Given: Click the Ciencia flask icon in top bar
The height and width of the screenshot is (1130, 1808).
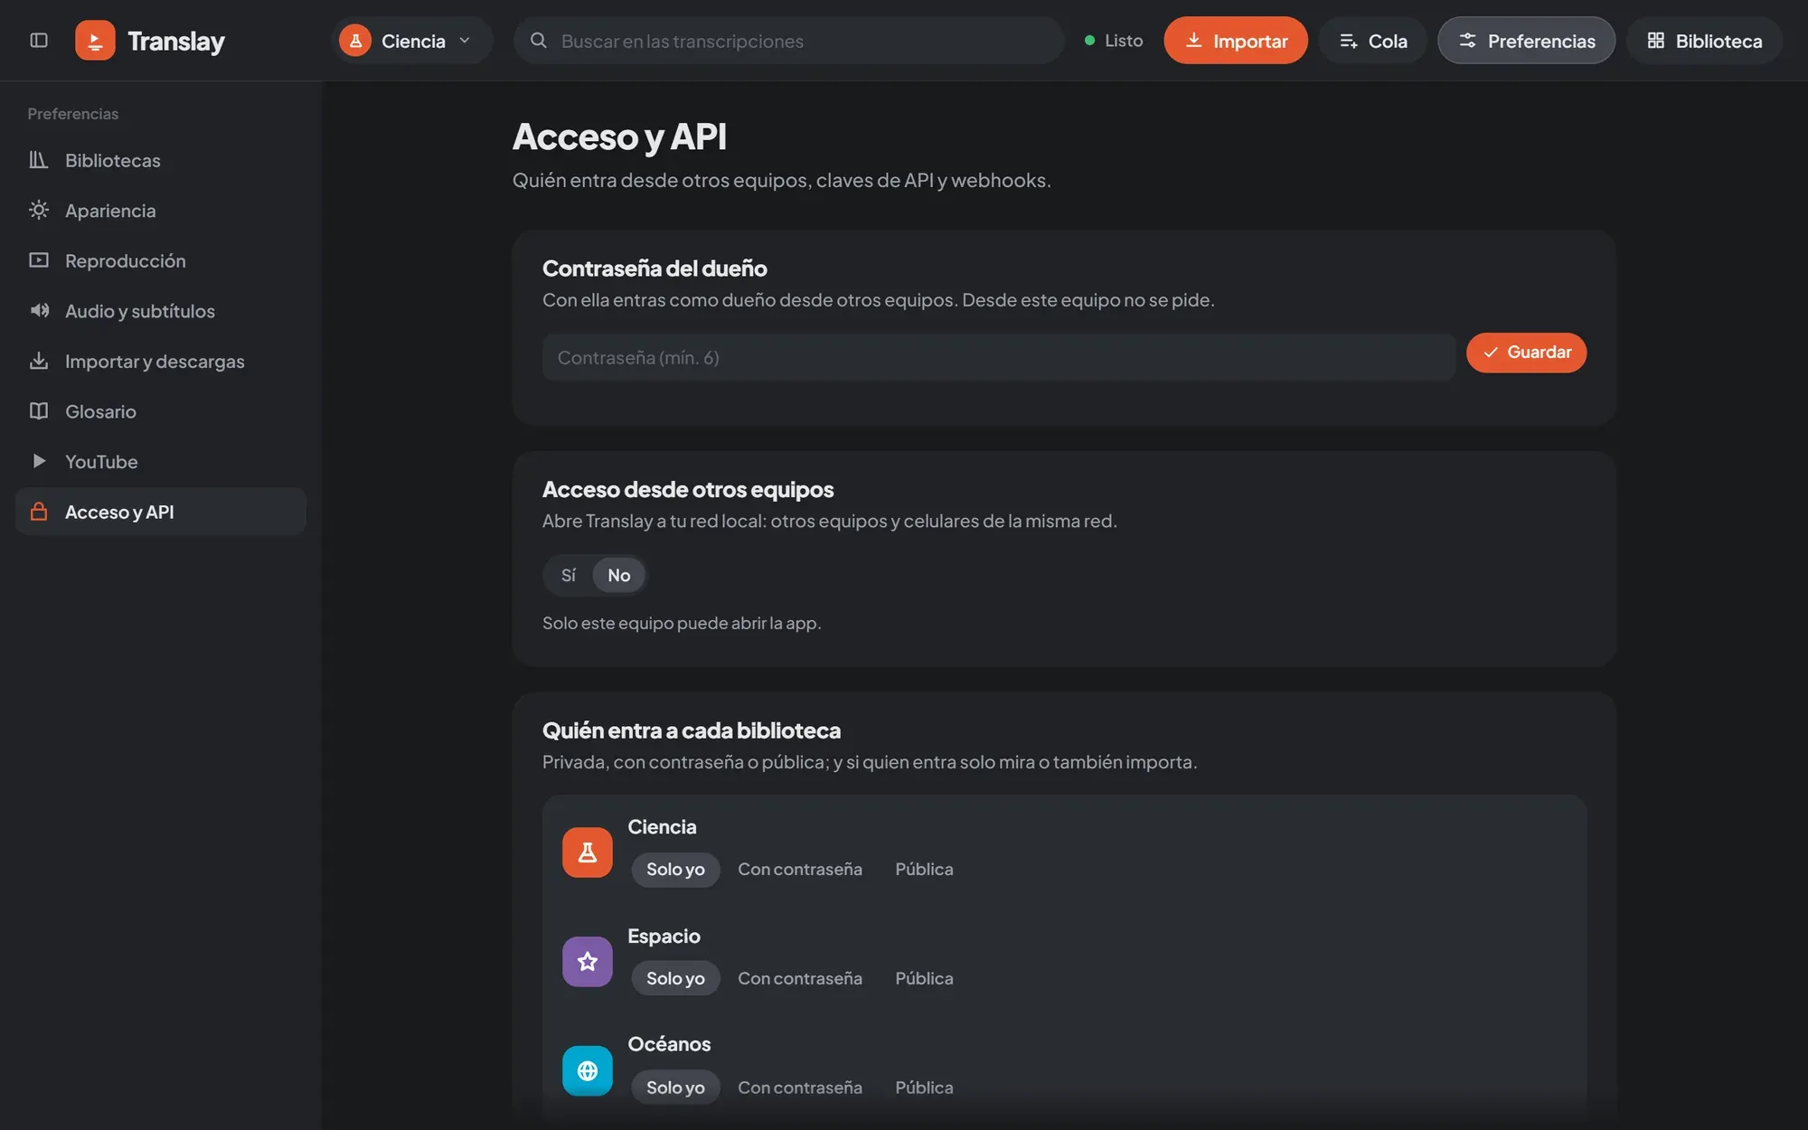Looking at the screenshot, I should 355,41.
